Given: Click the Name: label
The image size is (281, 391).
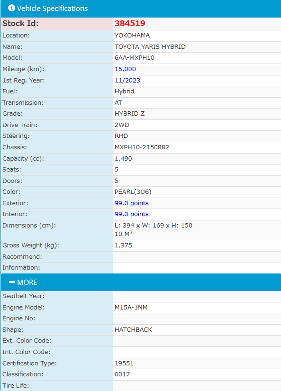Looking at the screenshot, I should point(12,47).
